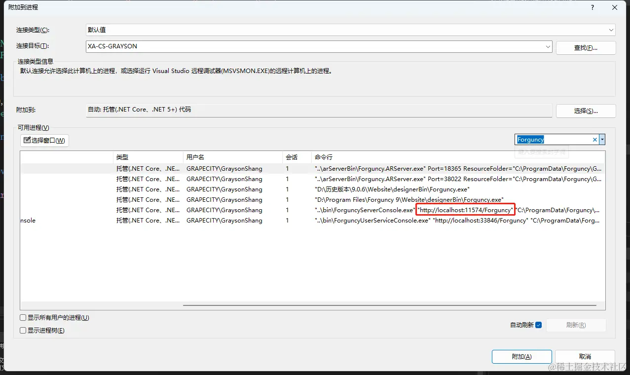
Task: Sort by the 用户名 column header
Action: [233, 157]
